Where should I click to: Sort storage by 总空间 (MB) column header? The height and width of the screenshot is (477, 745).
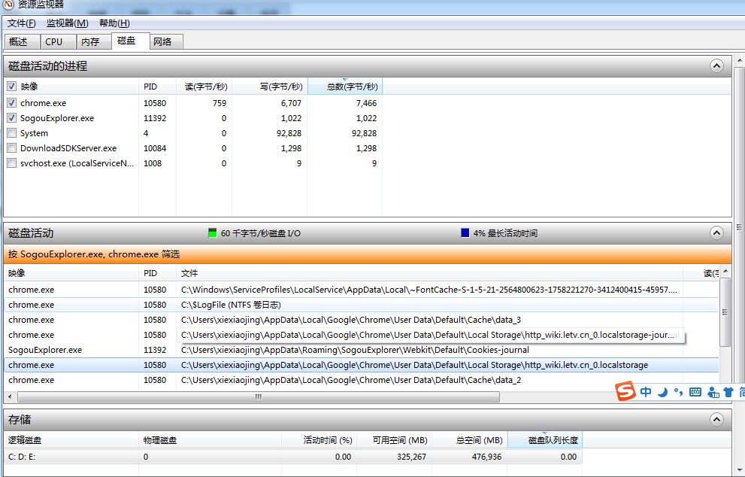point(470,440)
